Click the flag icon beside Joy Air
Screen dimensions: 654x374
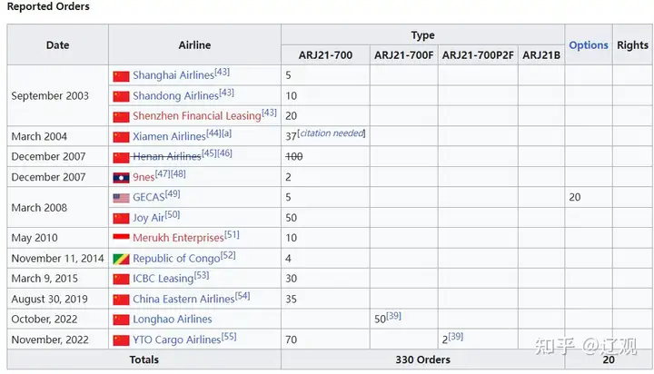coord(121,219)
